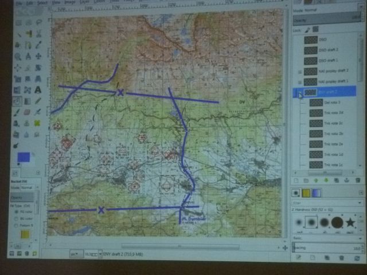Select the Zoom magnifier tool in the toolbox
367x275 pixels.
tap(18, 56)
